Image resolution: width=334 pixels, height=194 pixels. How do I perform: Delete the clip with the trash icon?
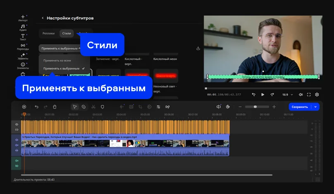55,106
